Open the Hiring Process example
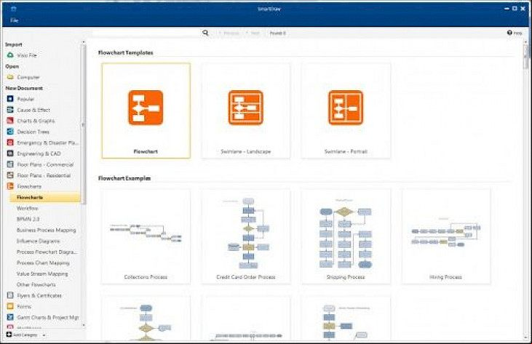This screenshot has height=344, width=532. (x=445, y=236)
